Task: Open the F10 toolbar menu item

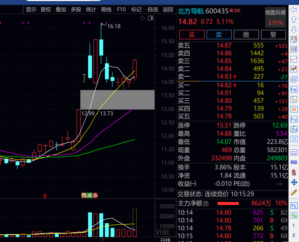Action: pyautogui.click(x=121, y=9)
